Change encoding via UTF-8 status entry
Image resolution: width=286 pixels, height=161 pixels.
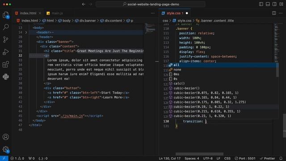[x=208, y=158]
